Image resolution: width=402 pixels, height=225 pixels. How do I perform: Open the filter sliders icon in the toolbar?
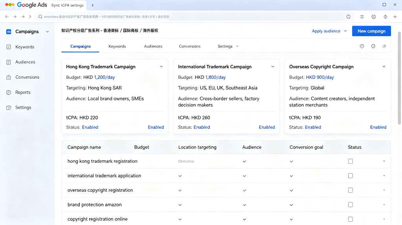point(362,16)
